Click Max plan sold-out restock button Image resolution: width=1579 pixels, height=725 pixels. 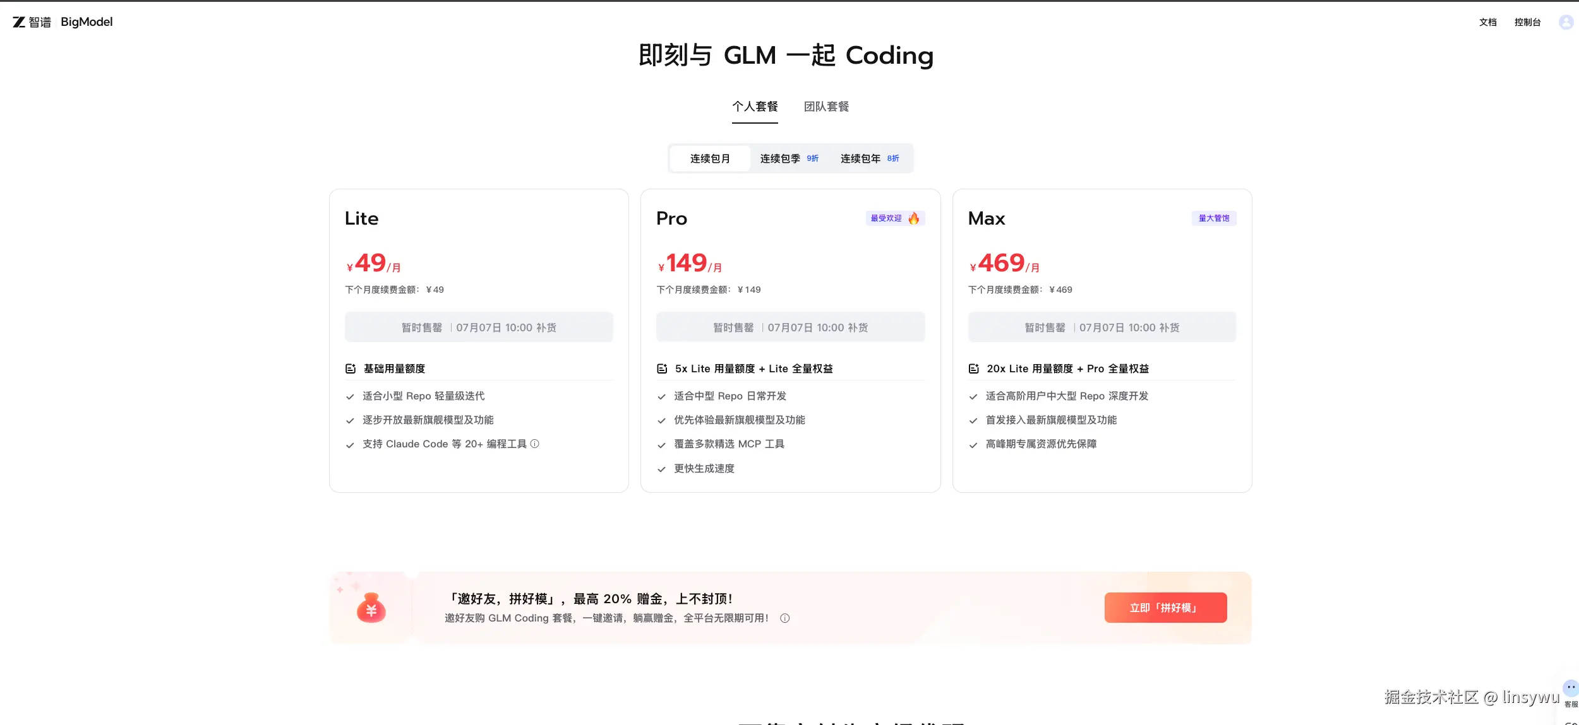pyautogui.click(x=1102, y=327)
